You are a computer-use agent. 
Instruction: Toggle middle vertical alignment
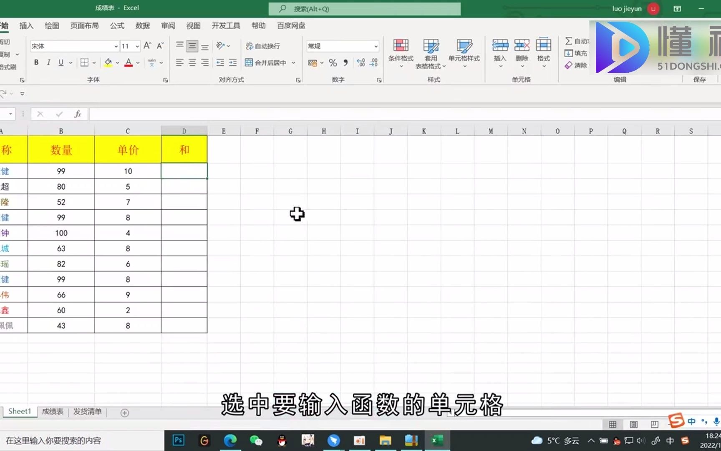(192, 46)
